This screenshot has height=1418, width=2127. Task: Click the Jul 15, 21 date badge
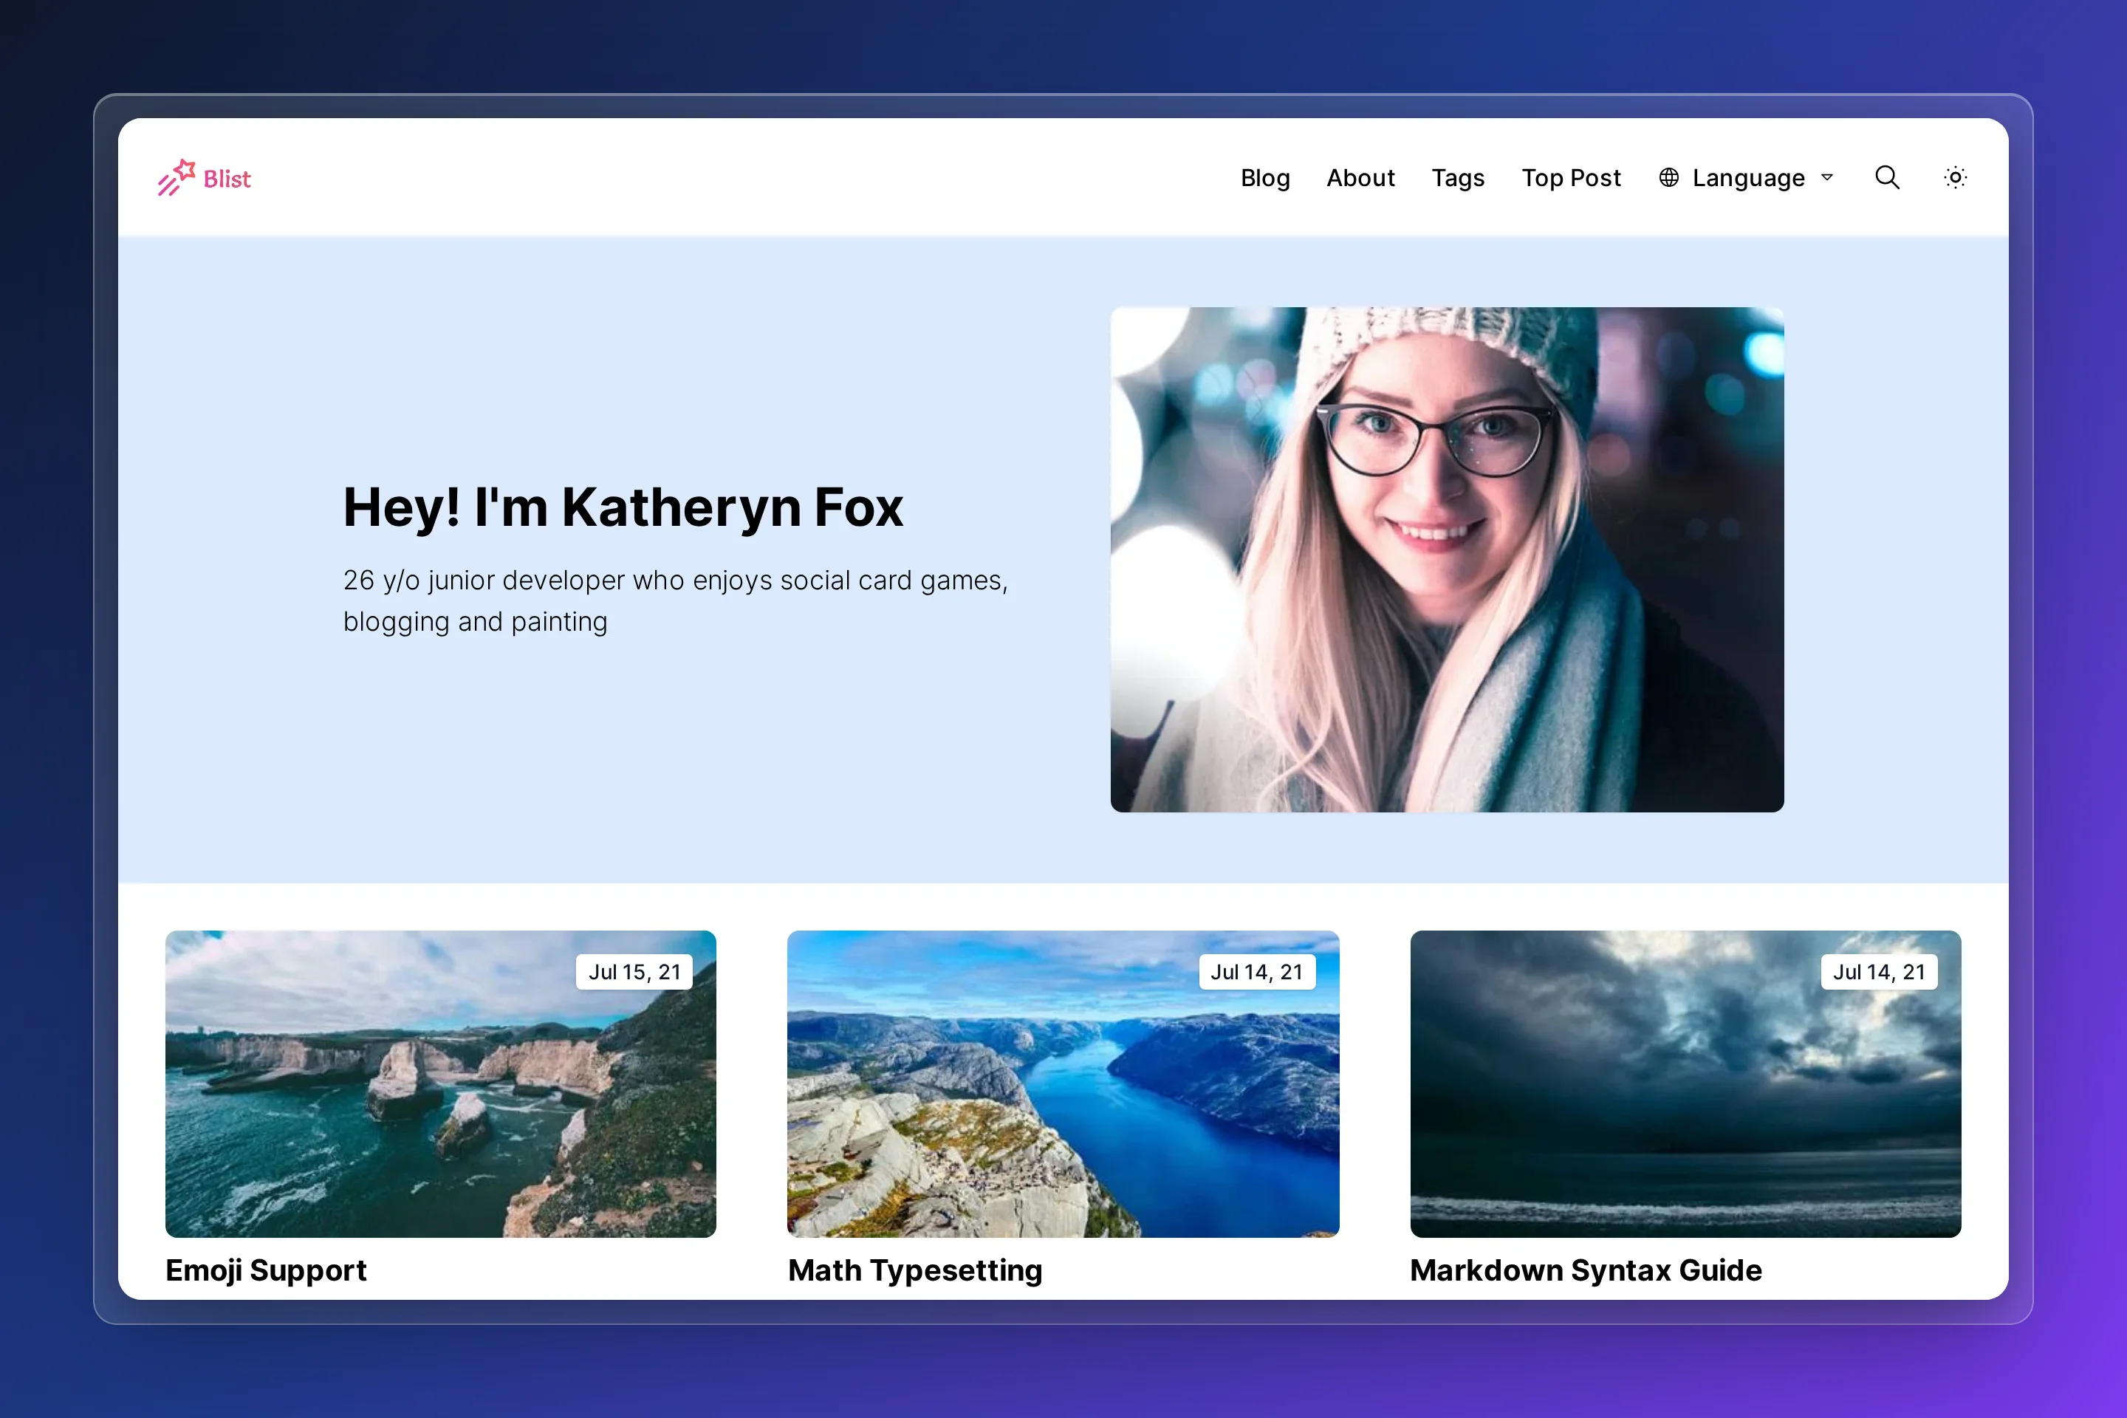634,971
